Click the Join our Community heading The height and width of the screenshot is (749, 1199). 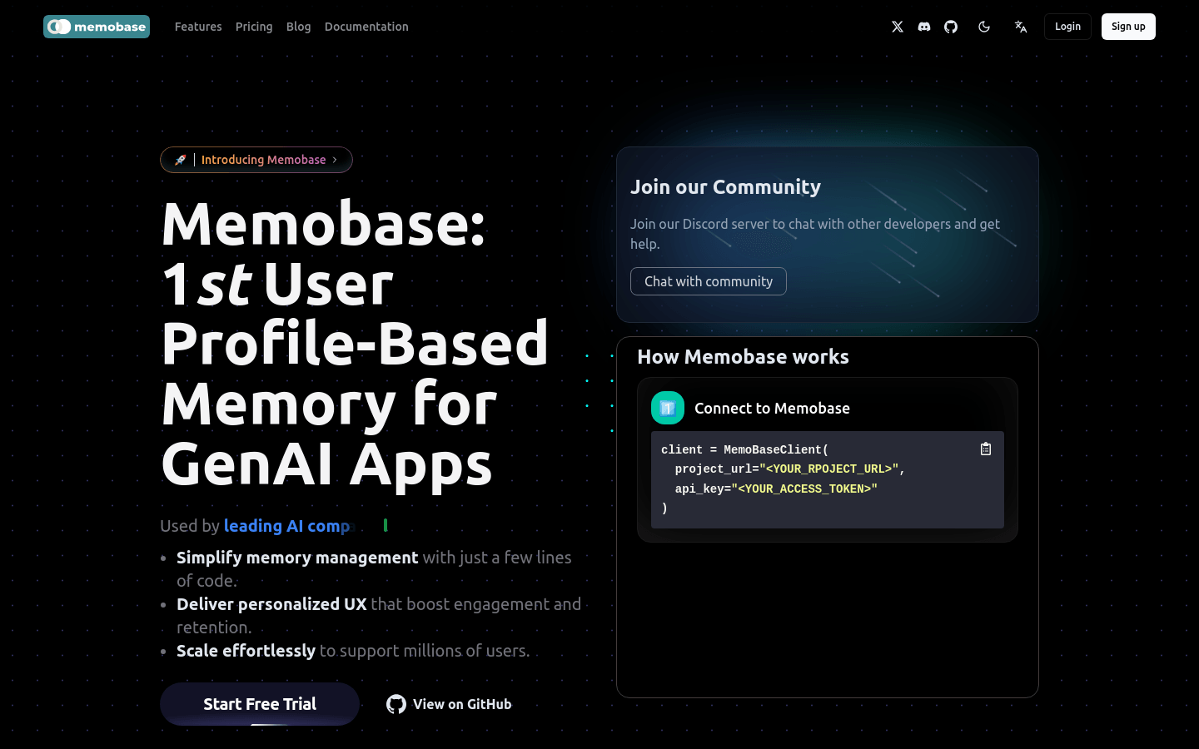[725, 187]
